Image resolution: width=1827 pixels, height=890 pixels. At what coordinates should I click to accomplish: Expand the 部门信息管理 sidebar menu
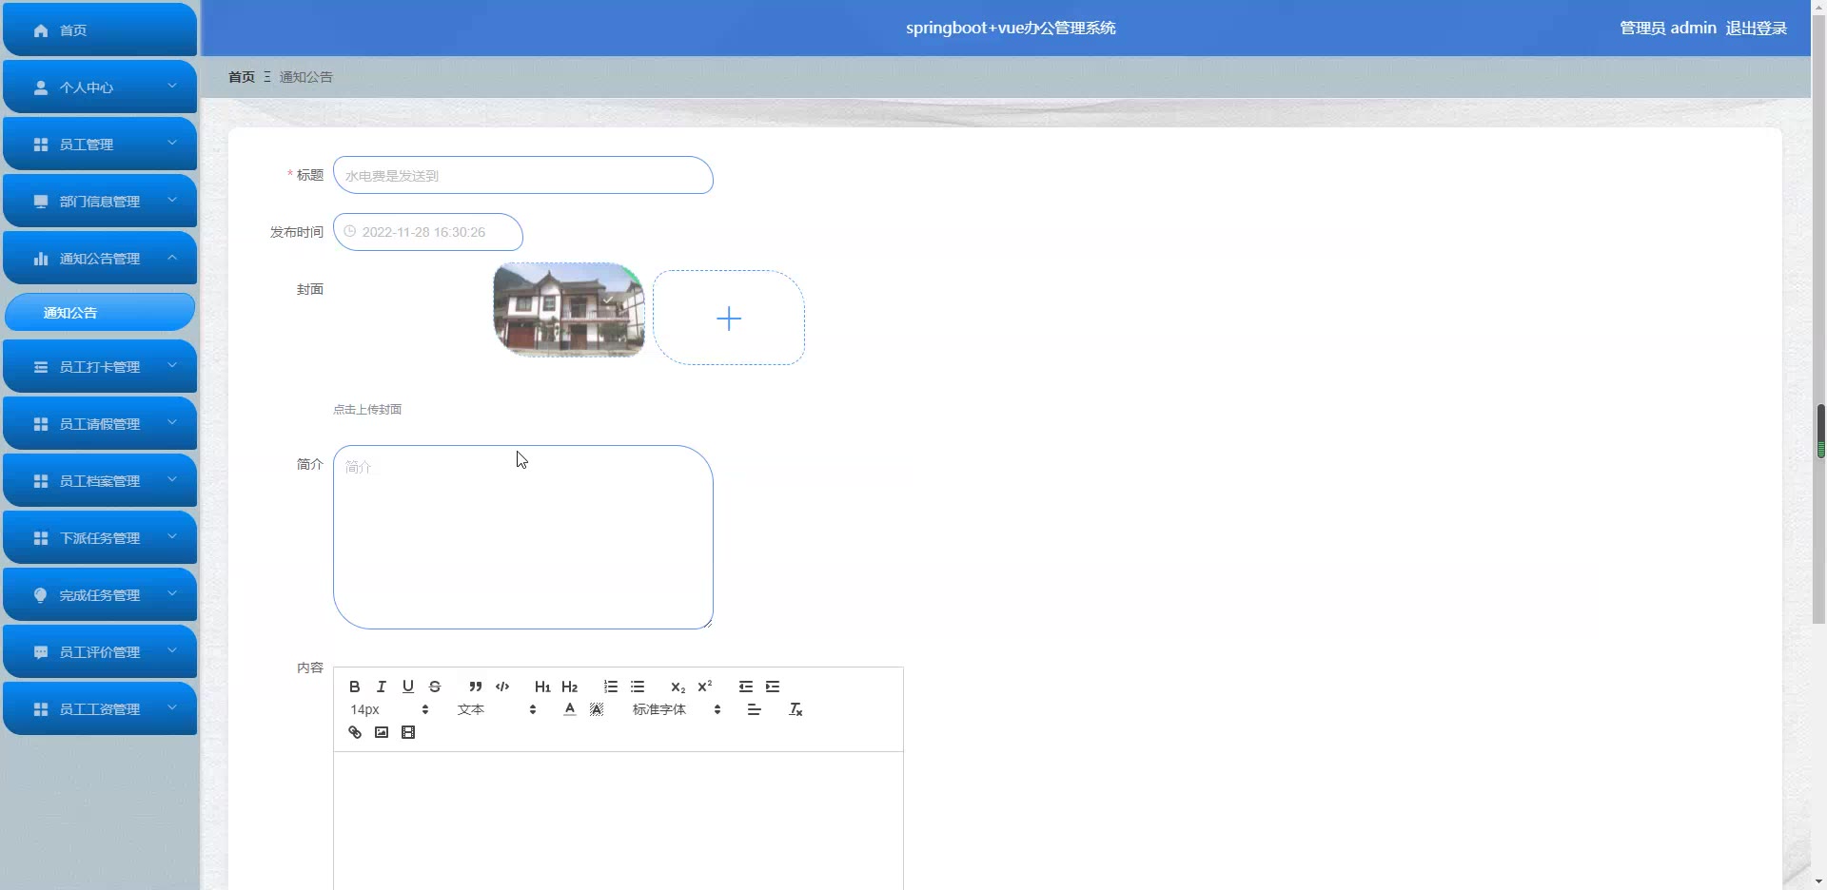point(100,201)
